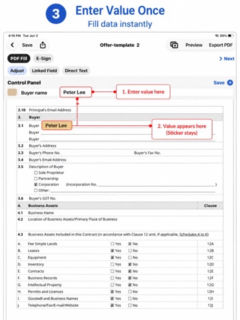Tap the battery indicator in status bar

(231, 35)
